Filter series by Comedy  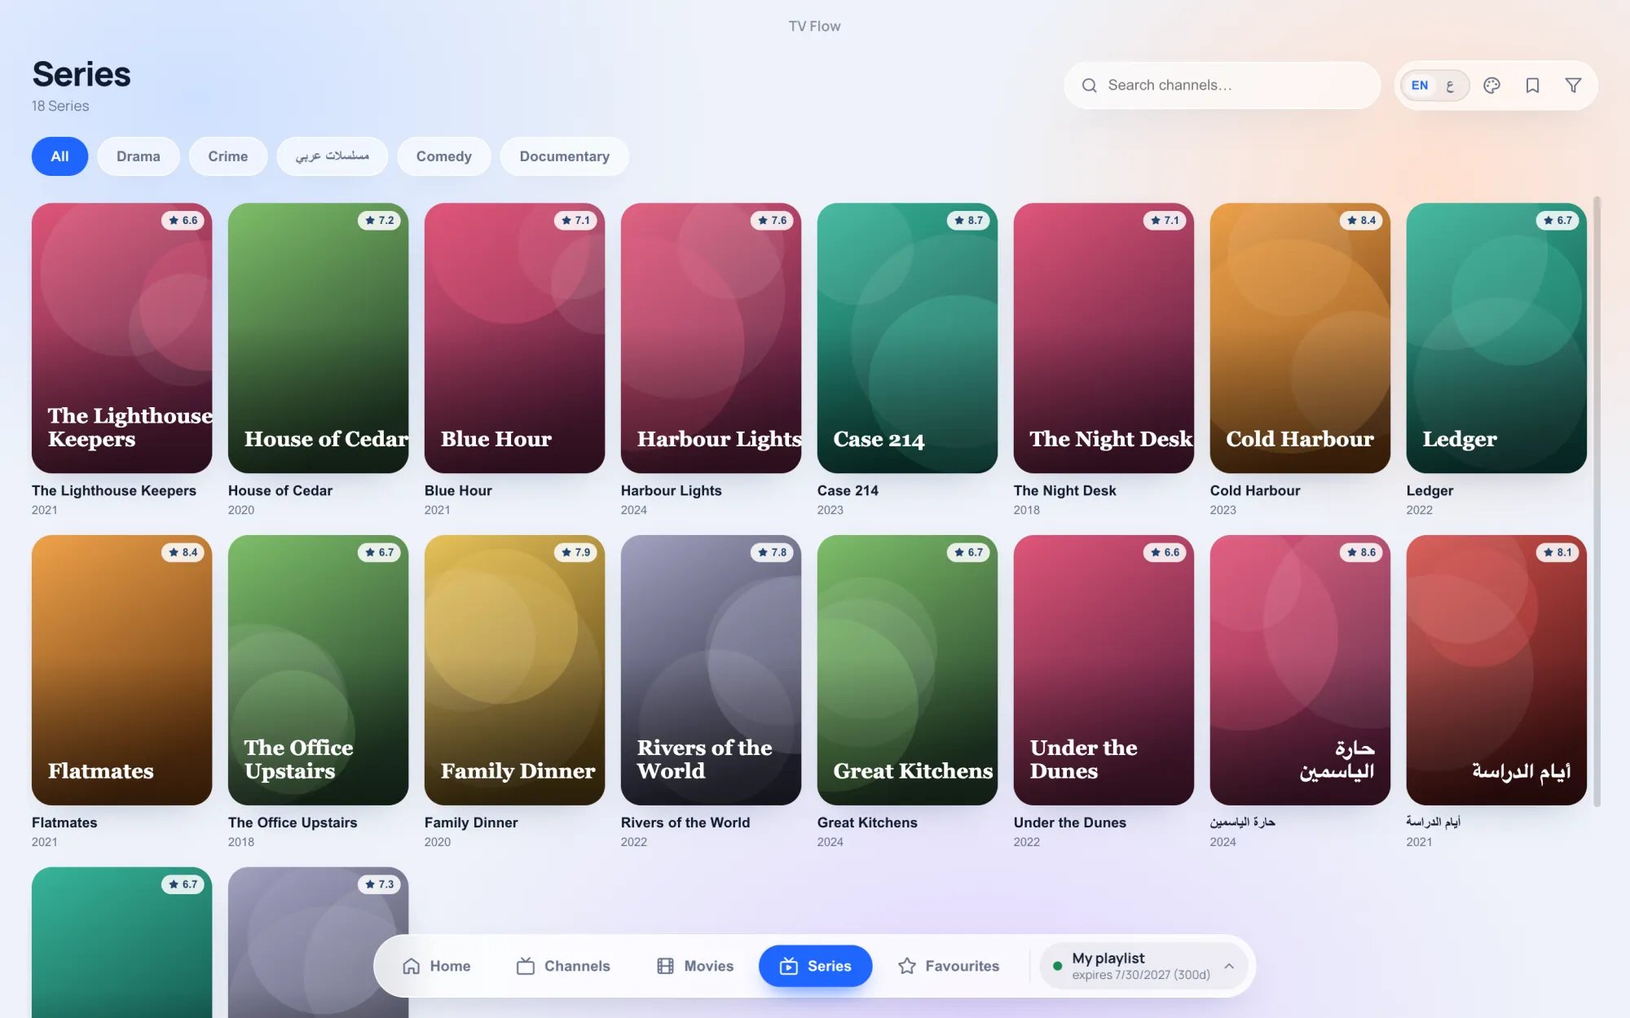[444, 156]
